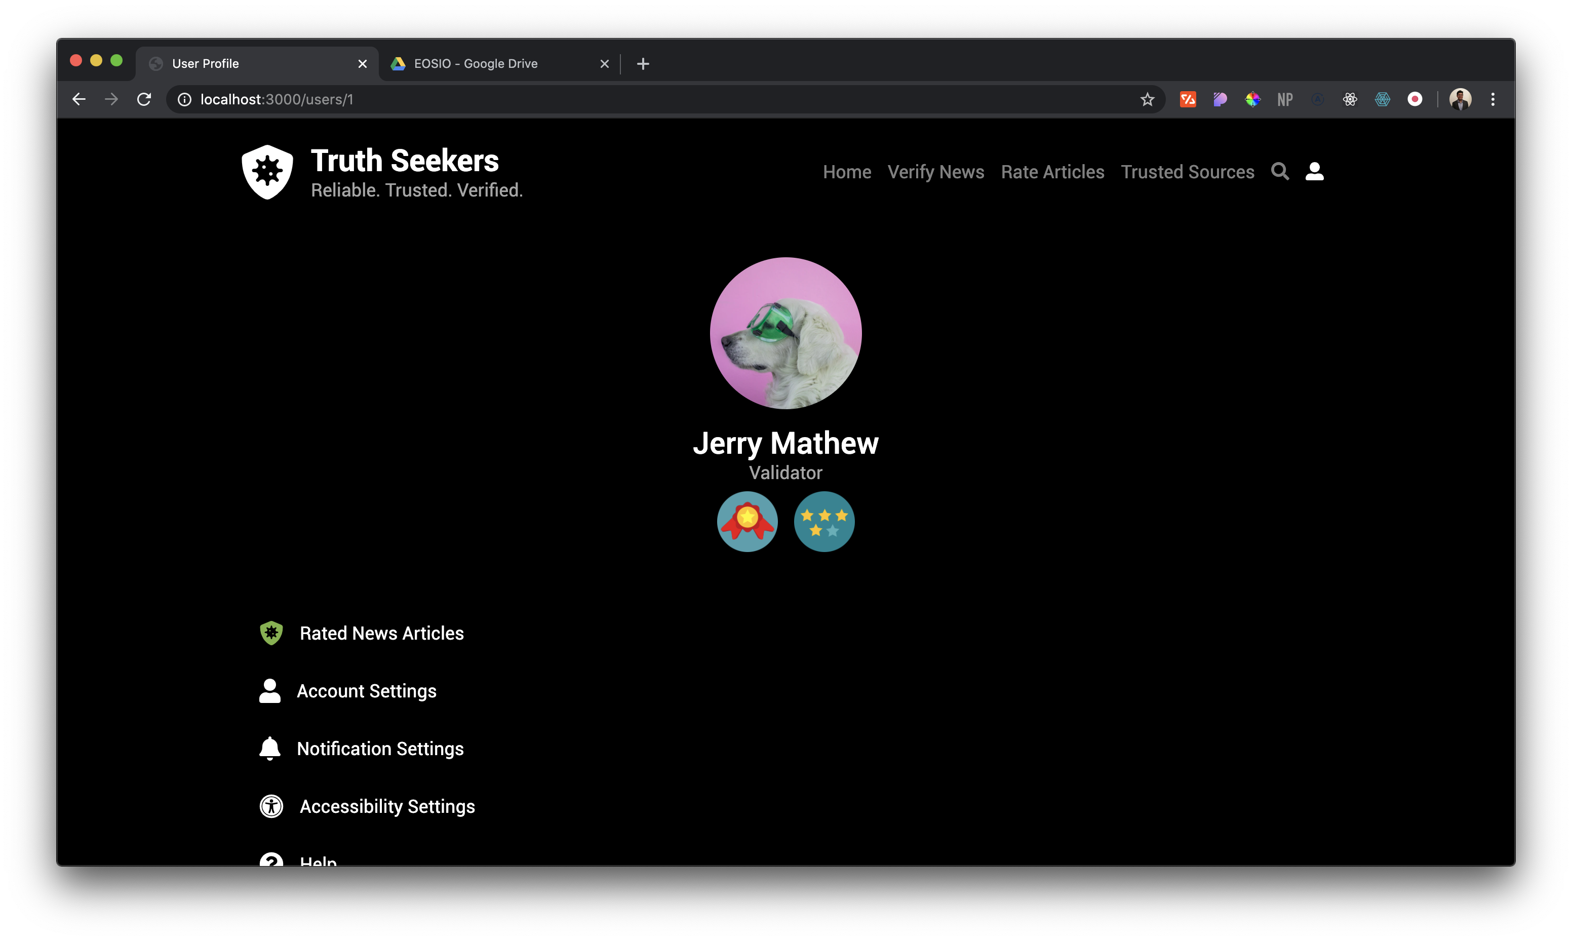Click the bell Notification Settings icon
This screenshot has height=941, width=1572.
tap(269, 748)
